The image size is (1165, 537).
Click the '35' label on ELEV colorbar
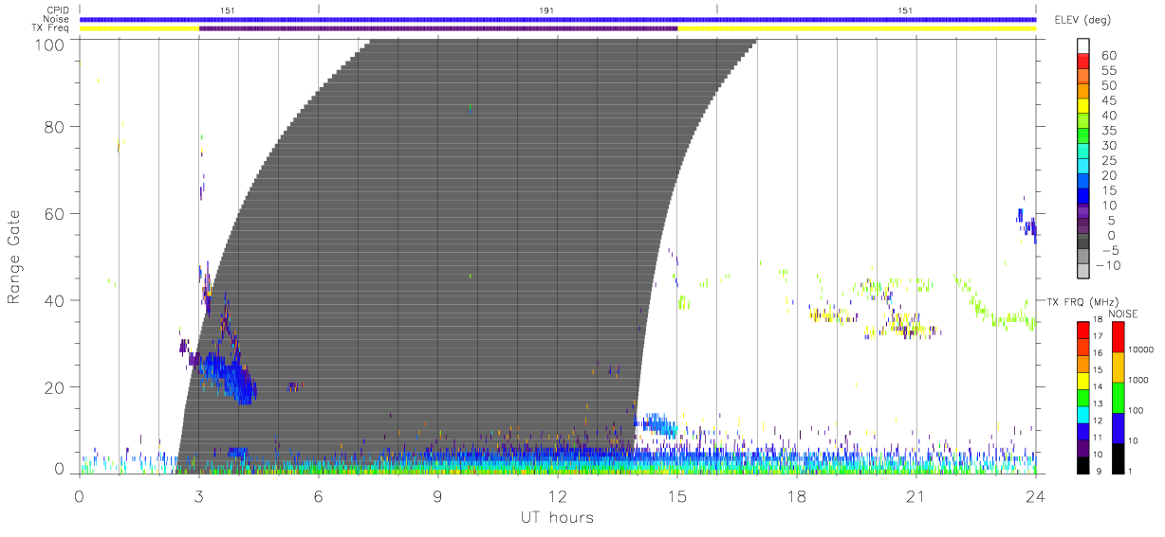pyautogui.click(x=1109, y=131)
